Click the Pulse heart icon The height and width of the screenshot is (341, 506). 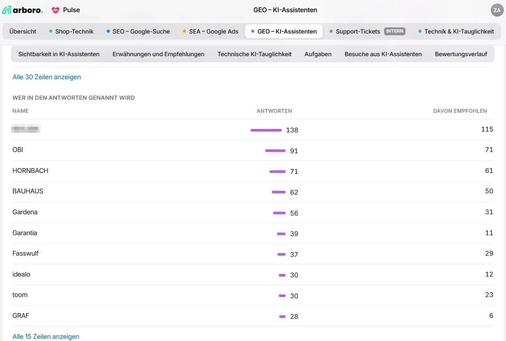pyautogui.click(x=55, y=10)
